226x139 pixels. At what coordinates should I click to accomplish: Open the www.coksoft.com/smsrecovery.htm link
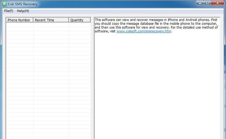pyautogui.click(x=144, y=31)
